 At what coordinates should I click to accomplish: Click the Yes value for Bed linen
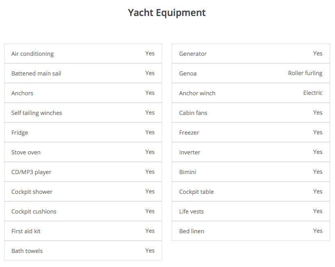(x=318, y=231)
